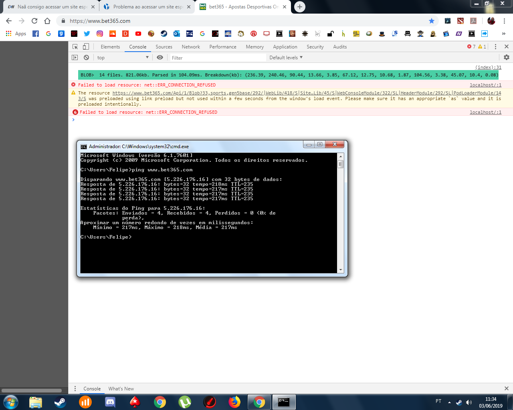The height and width of the screenshot is (410, 513).
Task: Clear the console with the ban icon
Action: tap(86, 58)
